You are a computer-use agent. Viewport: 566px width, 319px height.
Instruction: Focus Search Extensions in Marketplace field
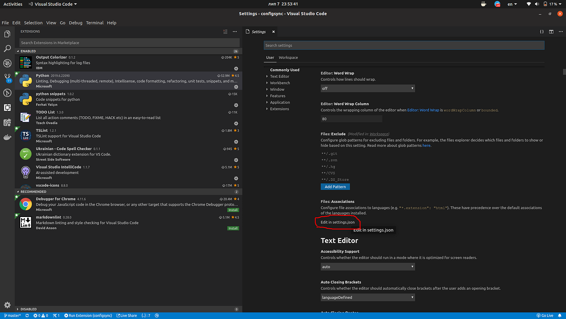pos(129,43)
